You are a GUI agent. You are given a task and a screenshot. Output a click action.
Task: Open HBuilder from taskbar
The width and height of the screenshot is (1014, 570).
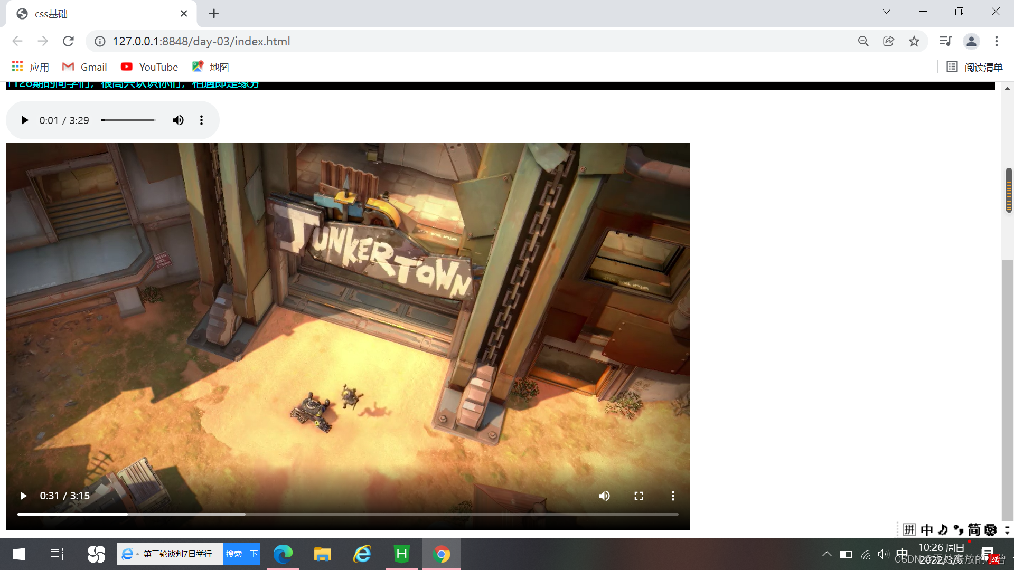click(x=402, y=554)
